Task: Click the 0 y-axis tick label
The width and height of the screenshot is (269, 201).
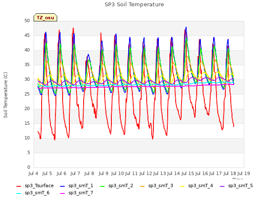Action: click(29, 167)
